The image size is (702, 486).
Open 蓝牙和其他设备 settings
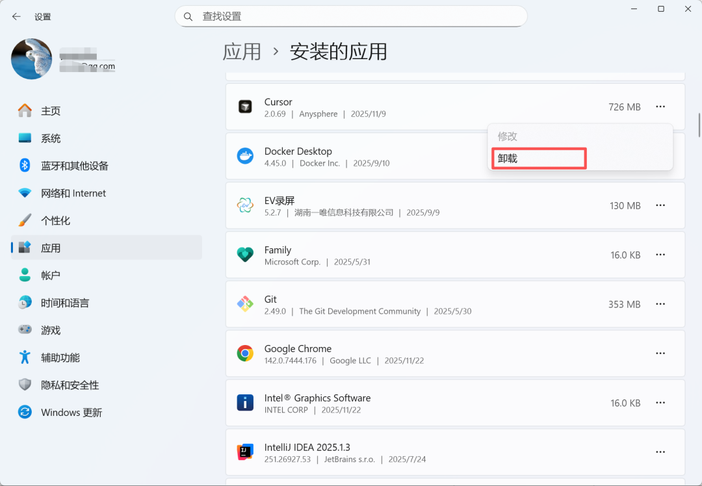107,166
